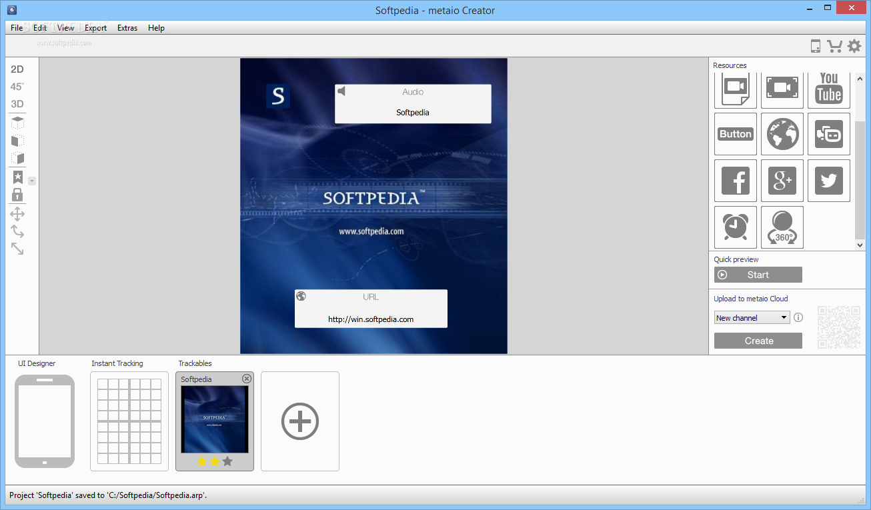Click the metaio Creator title bar icon
This screenshot has width=871, height=510.
point(11,9)
